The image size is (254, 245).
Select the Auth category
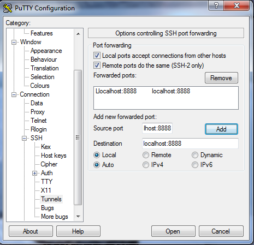click(47, 173)
